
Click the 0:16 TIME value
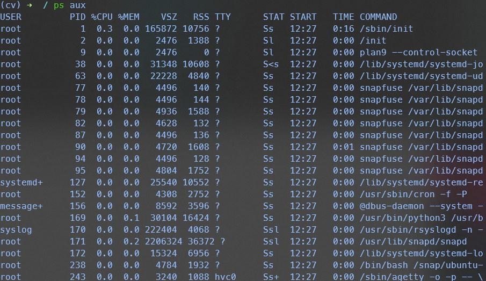pyautogui.click(x=344, y=29)
